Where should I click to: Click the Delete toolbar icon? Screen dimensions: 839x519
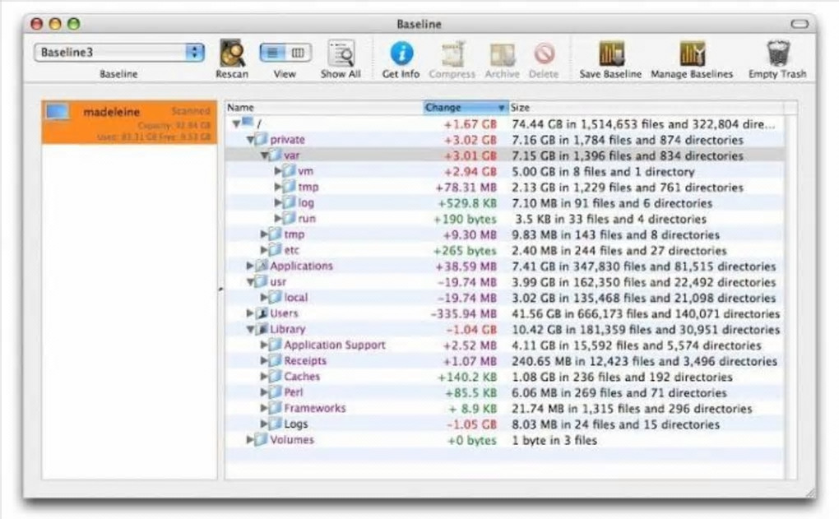(x=545, y=54)
